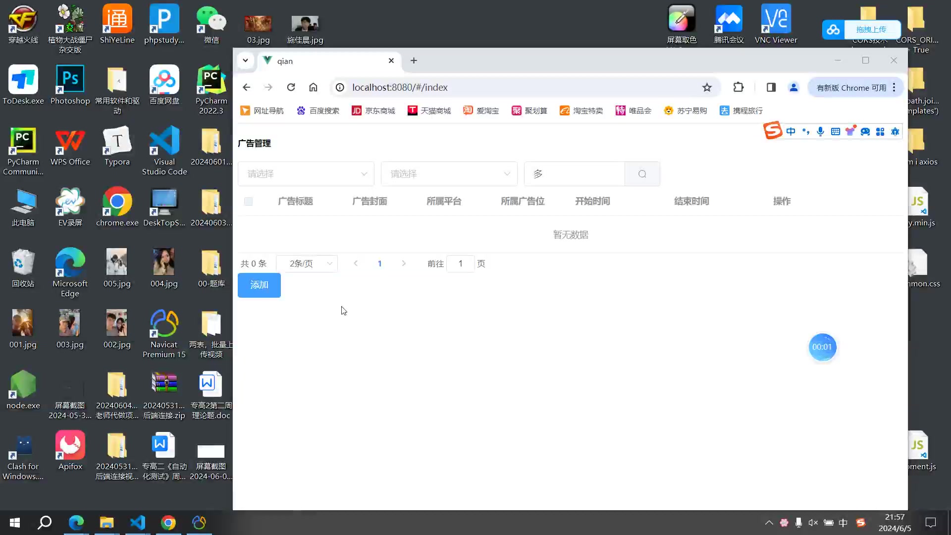Viewport: 951px width, 535px height.
Task: Click 有新版 Chrome 可用 update button
Action: 851,88
